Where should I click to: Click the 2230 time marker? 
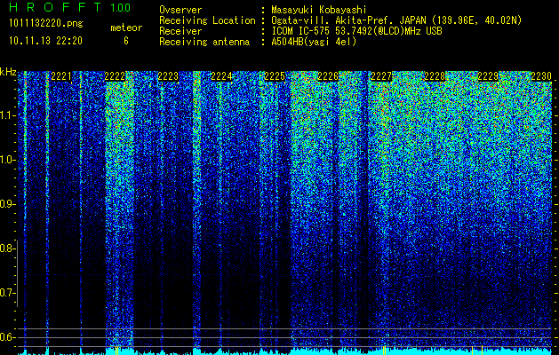click(541, 76)
